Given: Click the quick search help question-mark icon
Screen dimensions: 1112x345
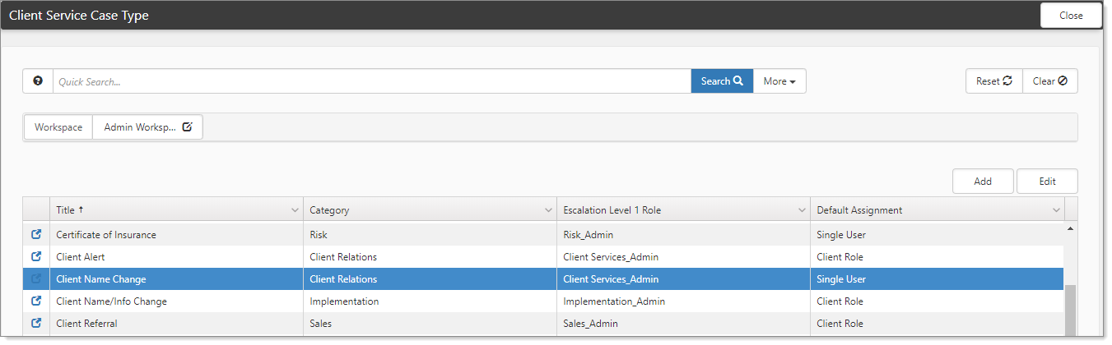Looking at the screenshot, I should (38, 81).
